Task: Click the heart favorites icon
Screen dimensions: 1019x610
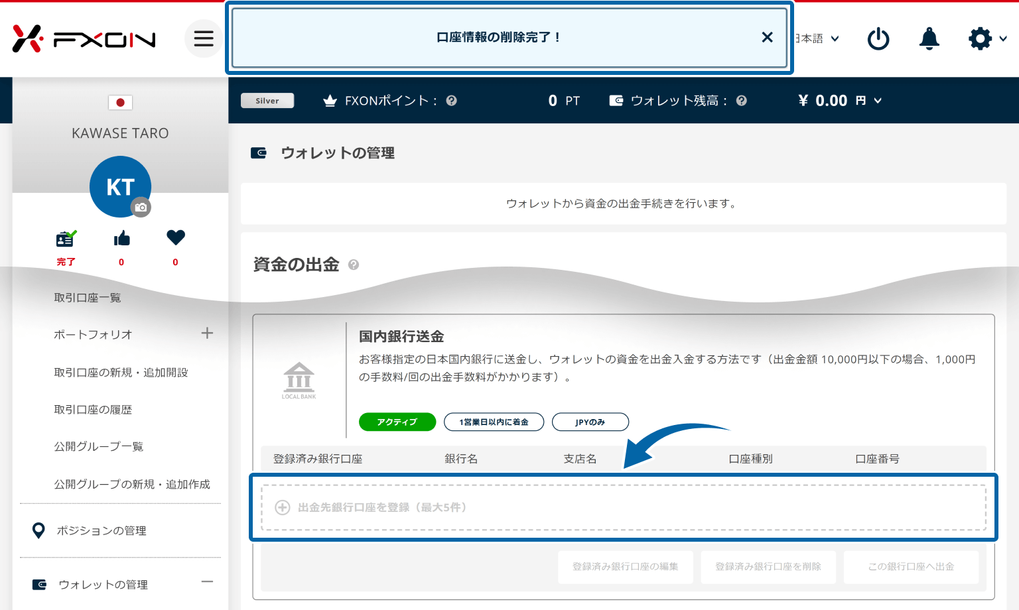Action: 176,237
